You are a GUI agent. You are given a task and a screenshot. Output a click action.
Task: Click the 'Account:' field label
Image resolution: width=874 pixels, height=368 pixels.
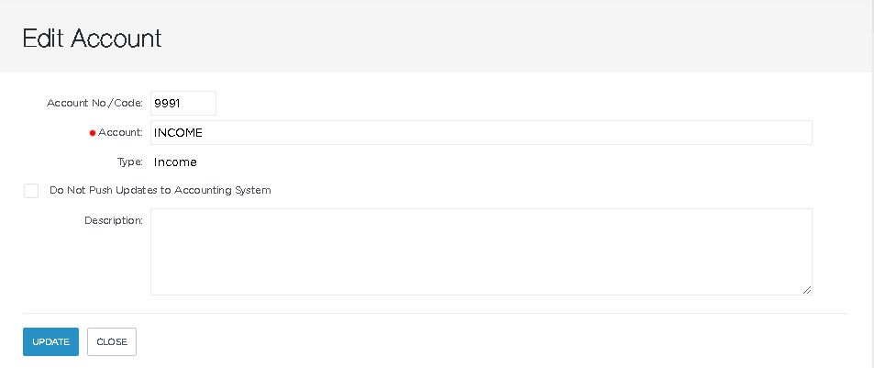(x=120, y=133)
